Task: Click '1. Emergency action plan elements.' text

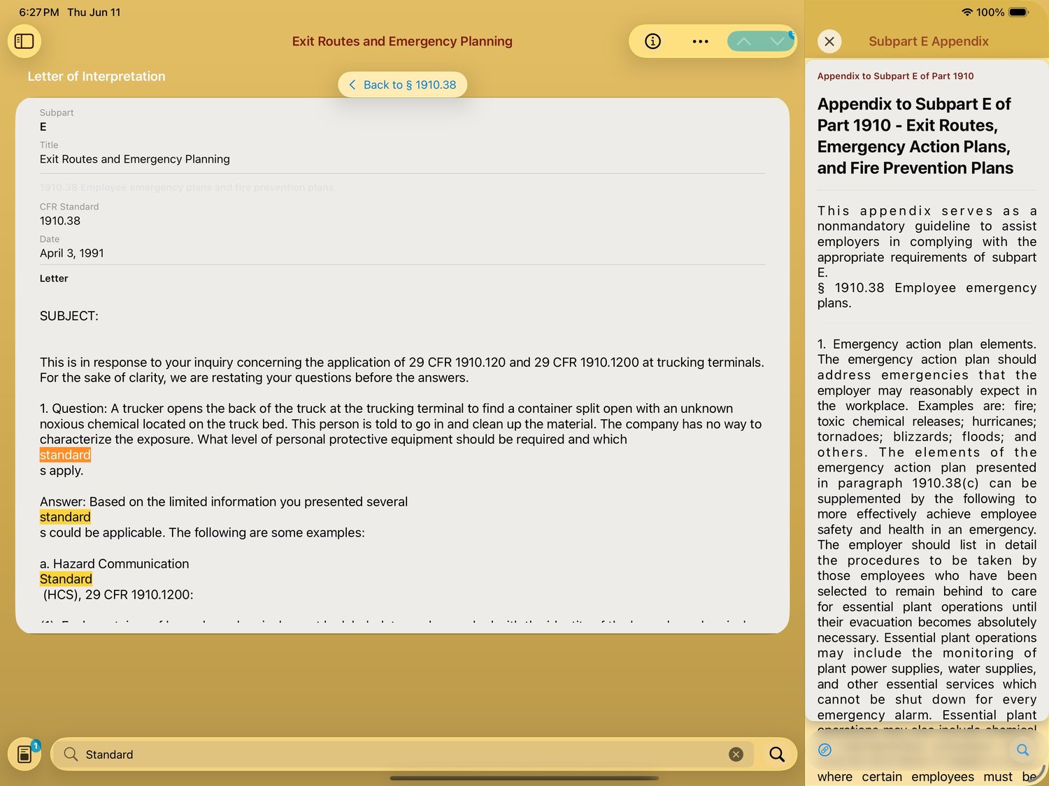Action: [x=927, y=344]
